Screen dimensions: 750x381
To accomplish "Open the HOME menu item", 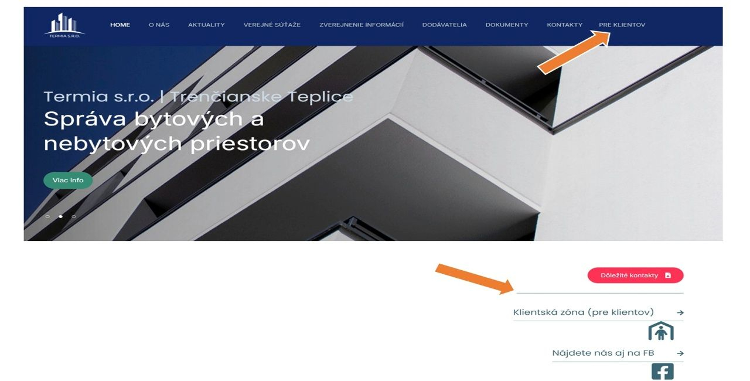I will pos(120,25).
